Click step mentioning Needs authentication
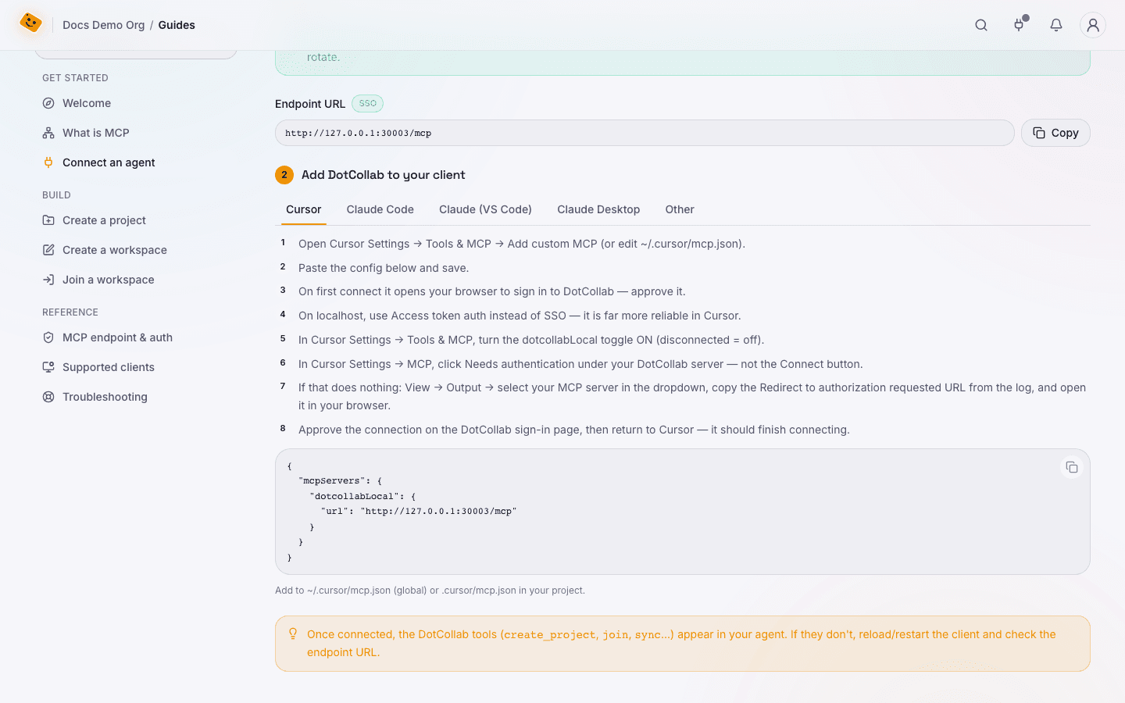Viewport: 1125px width, 703px height. 580,364
